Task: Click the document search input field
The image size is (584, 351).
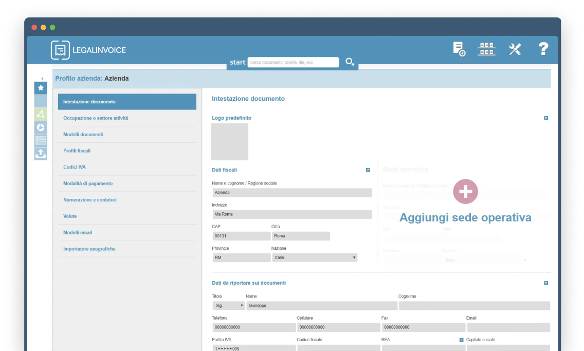Action: pos(293,62)
